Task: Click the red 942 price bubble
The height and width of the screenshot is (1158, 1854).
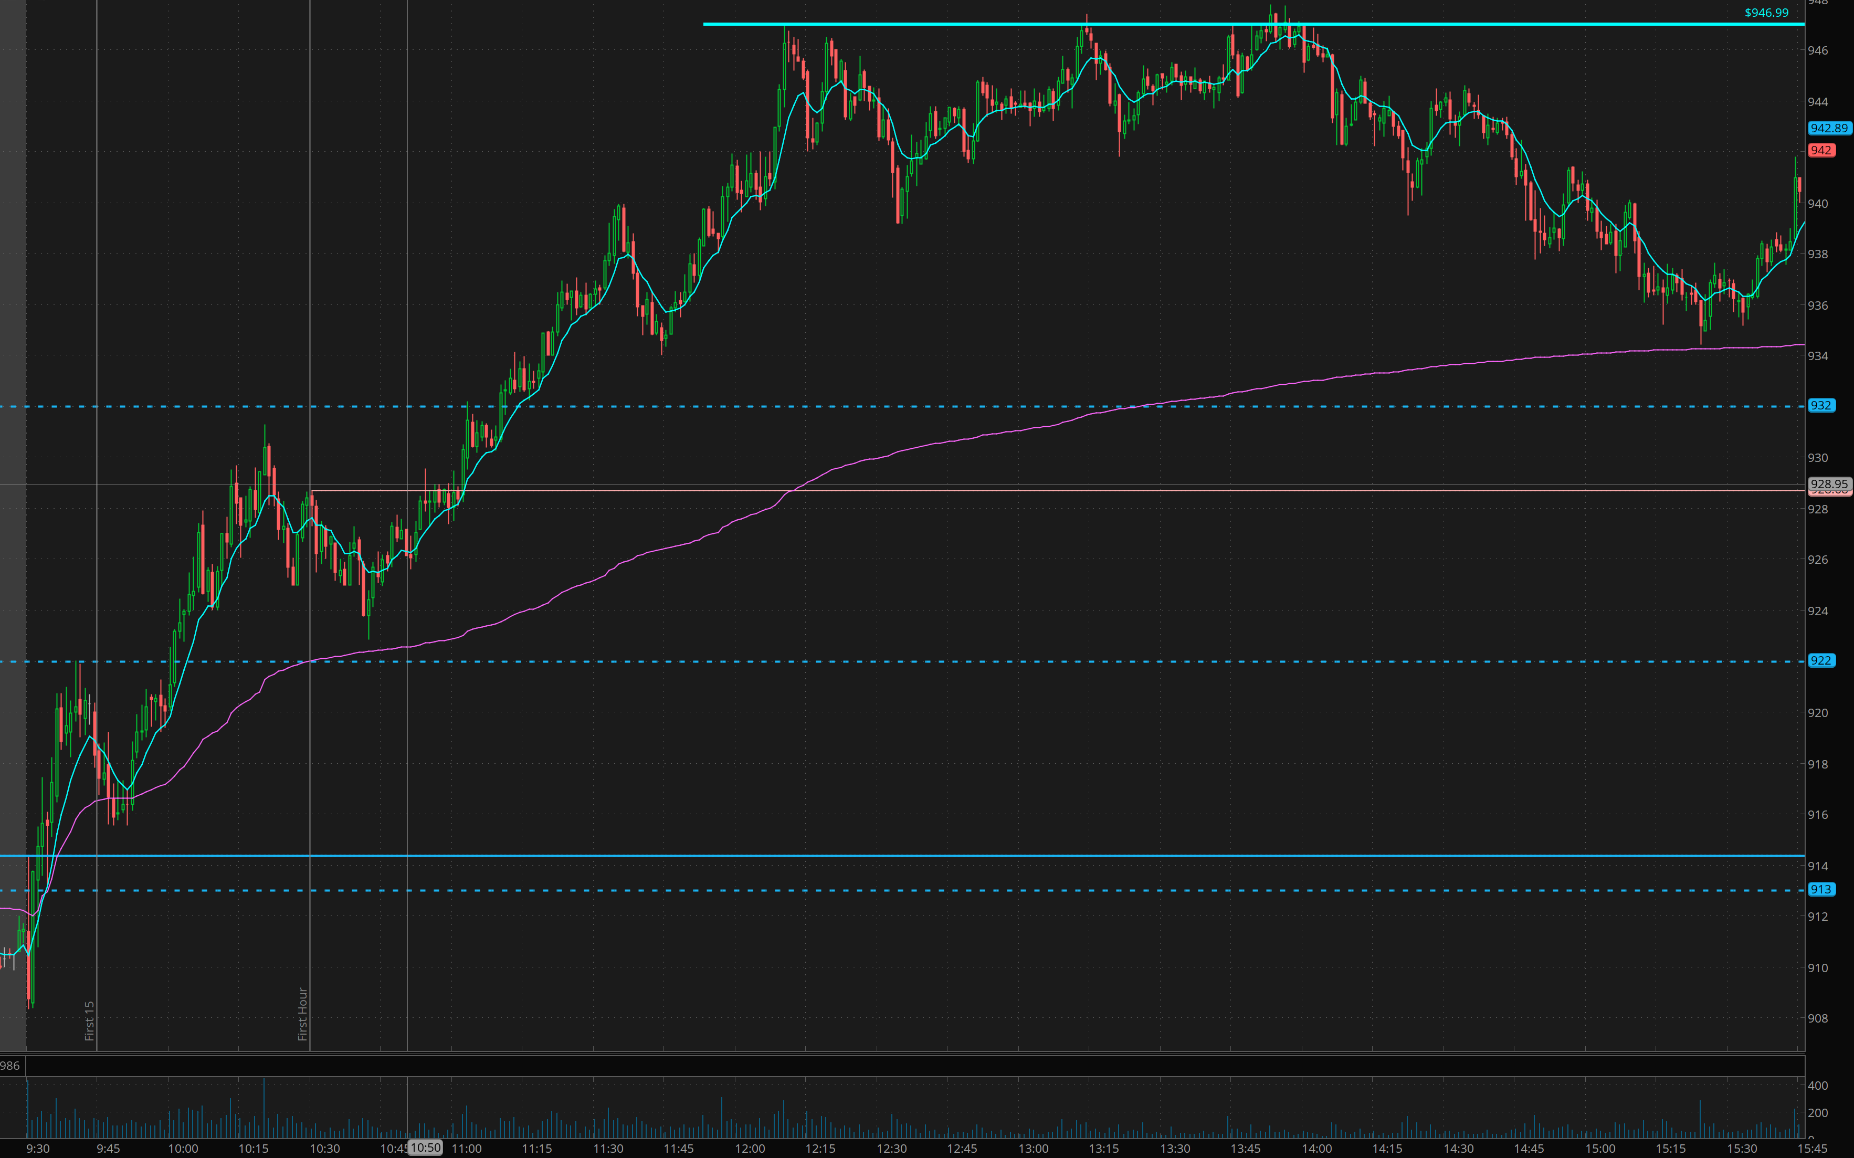Action: pyautogui.click(x=1820, y=150)
